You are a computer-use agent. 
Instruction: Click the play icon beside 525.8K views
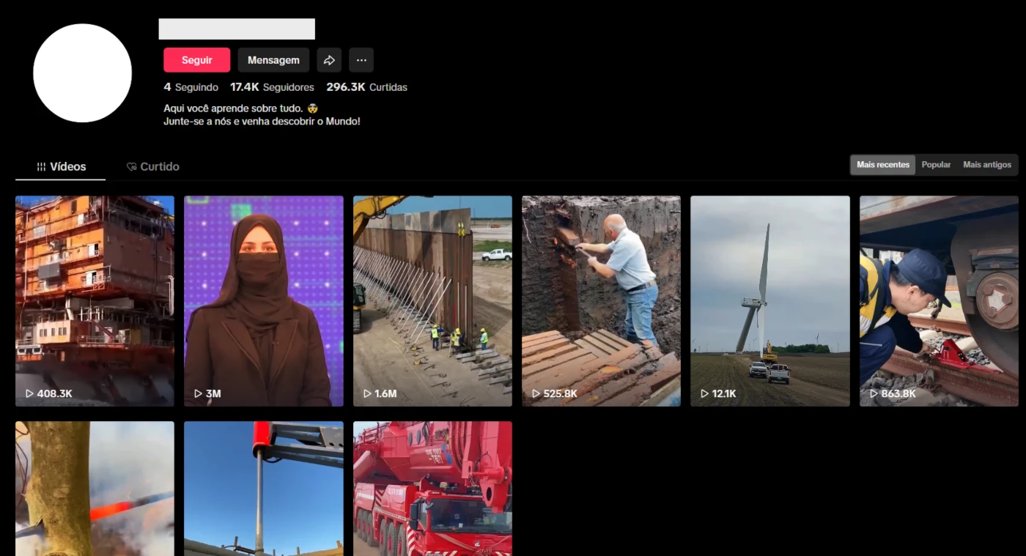click(536, 393)
